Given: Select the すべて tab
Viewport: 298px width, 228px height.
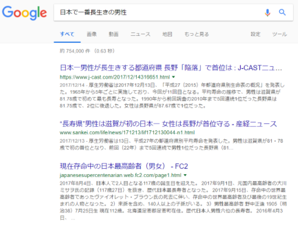Looking at the screenshot, I should [x=67, y=34].
